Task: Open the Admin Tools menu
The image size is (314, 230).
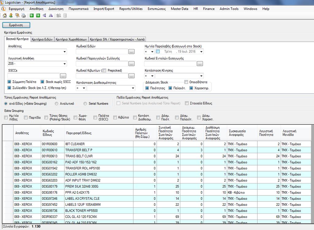Action: pyautogui.click(x=229, y=9)
